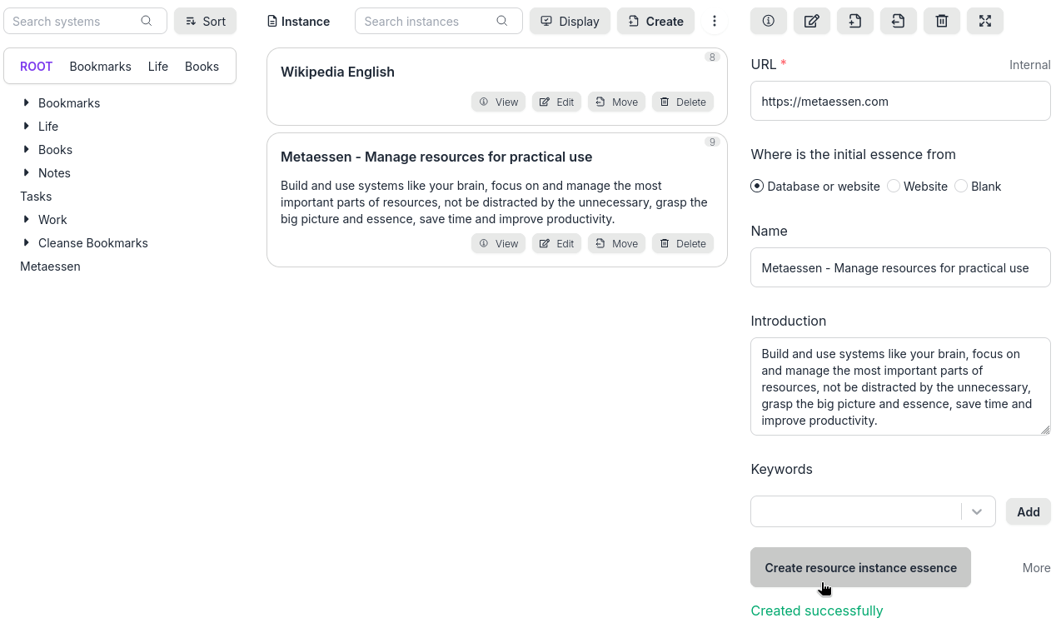Switch to the Books tab
The height and width of the screenshot is (623, 1061).
pyautogui.click(x=202, y=67)
